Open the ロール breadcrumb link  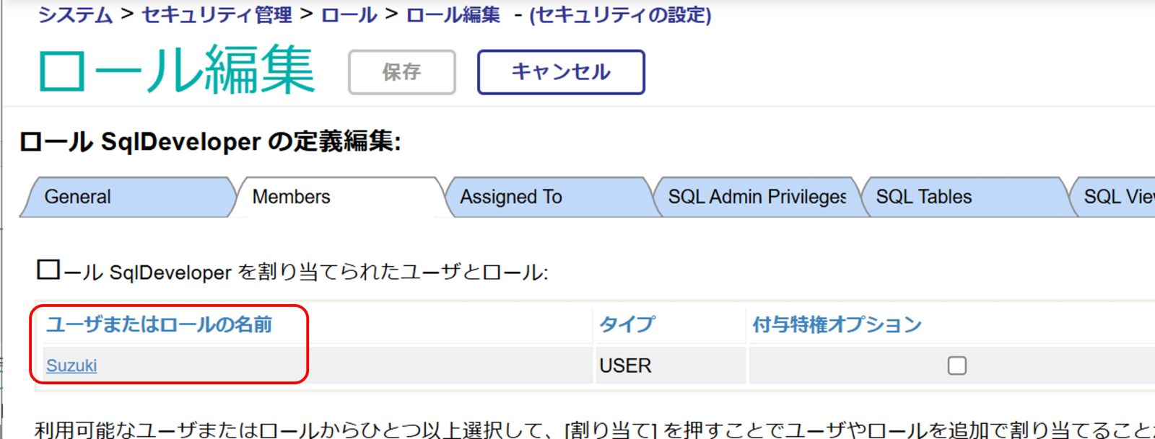pos(349,14)
